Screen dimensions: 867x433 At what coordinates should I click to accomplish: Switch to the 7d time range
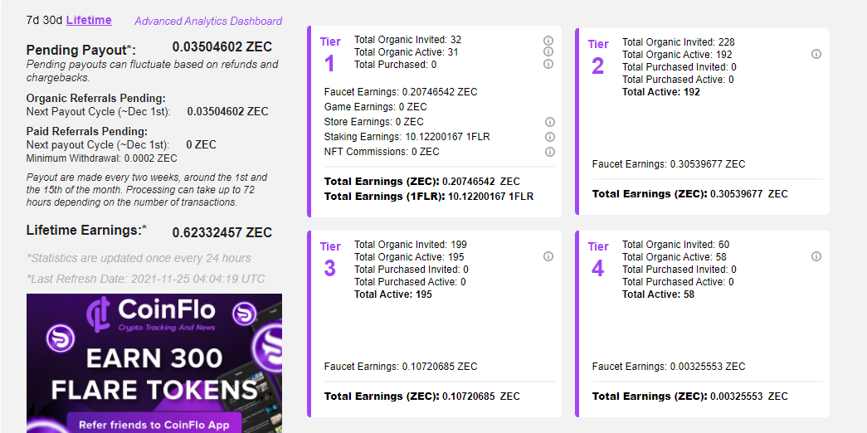[x=34, y=20]
